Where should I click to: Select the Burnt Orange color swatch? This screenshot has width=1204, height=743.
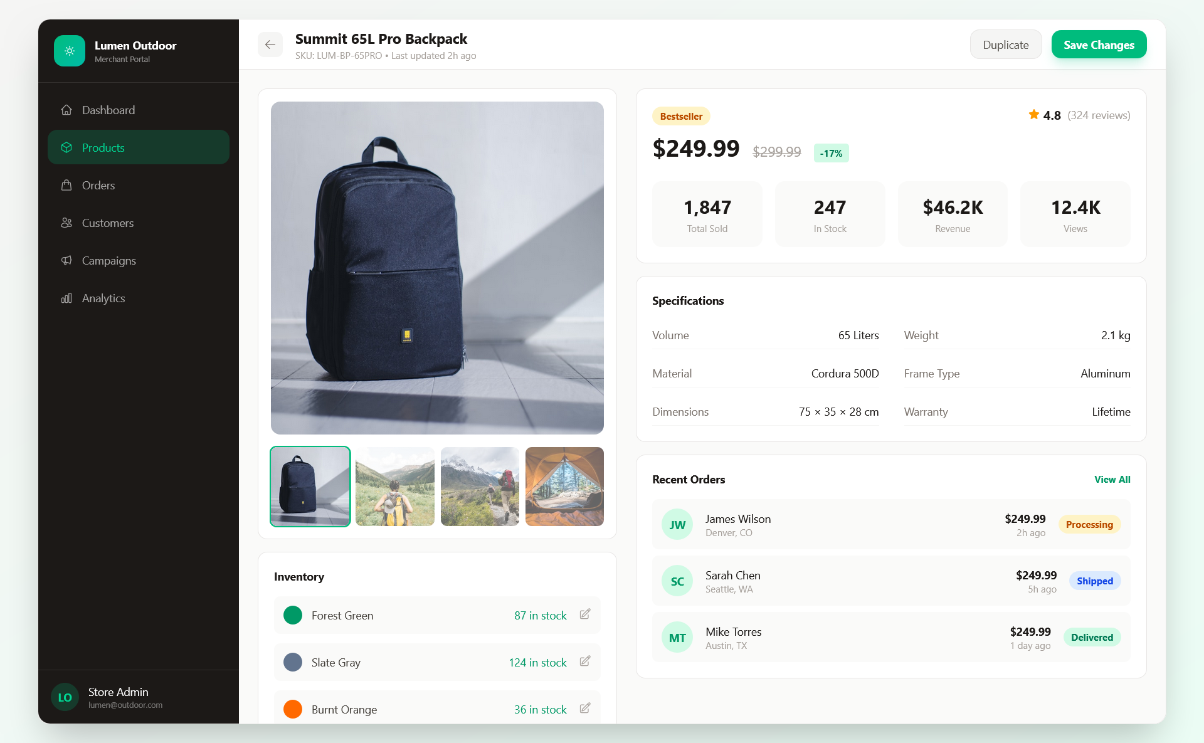(292, 709)
